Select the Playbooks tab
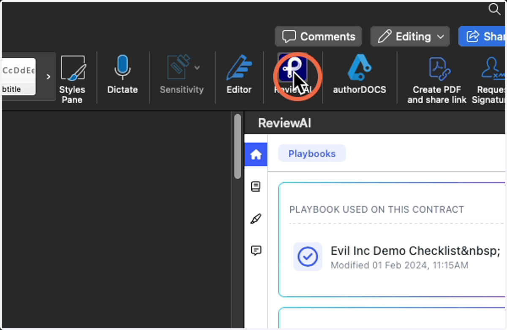This screenshot has width=507, height=330. [312, 154]
